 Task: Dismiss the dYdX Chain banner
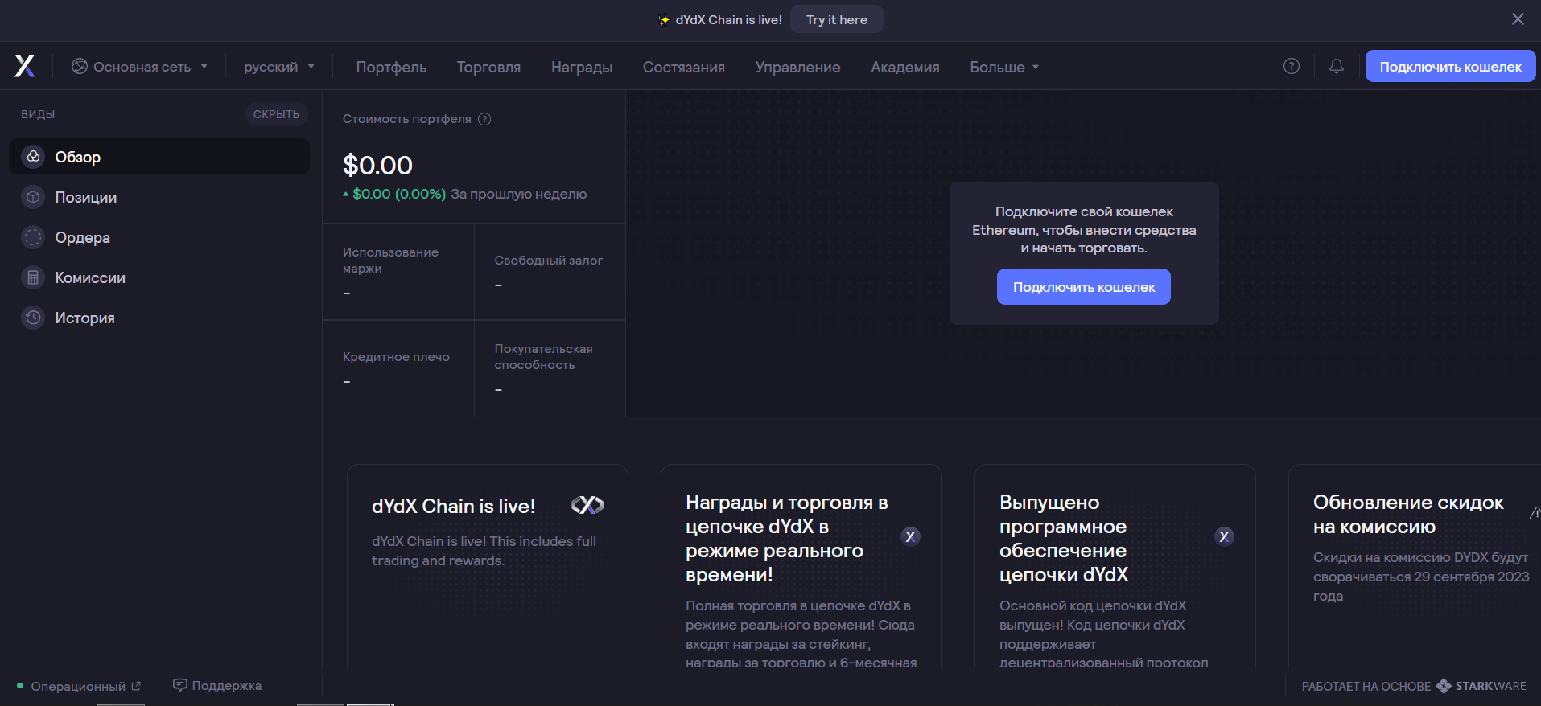(1517, 19)
